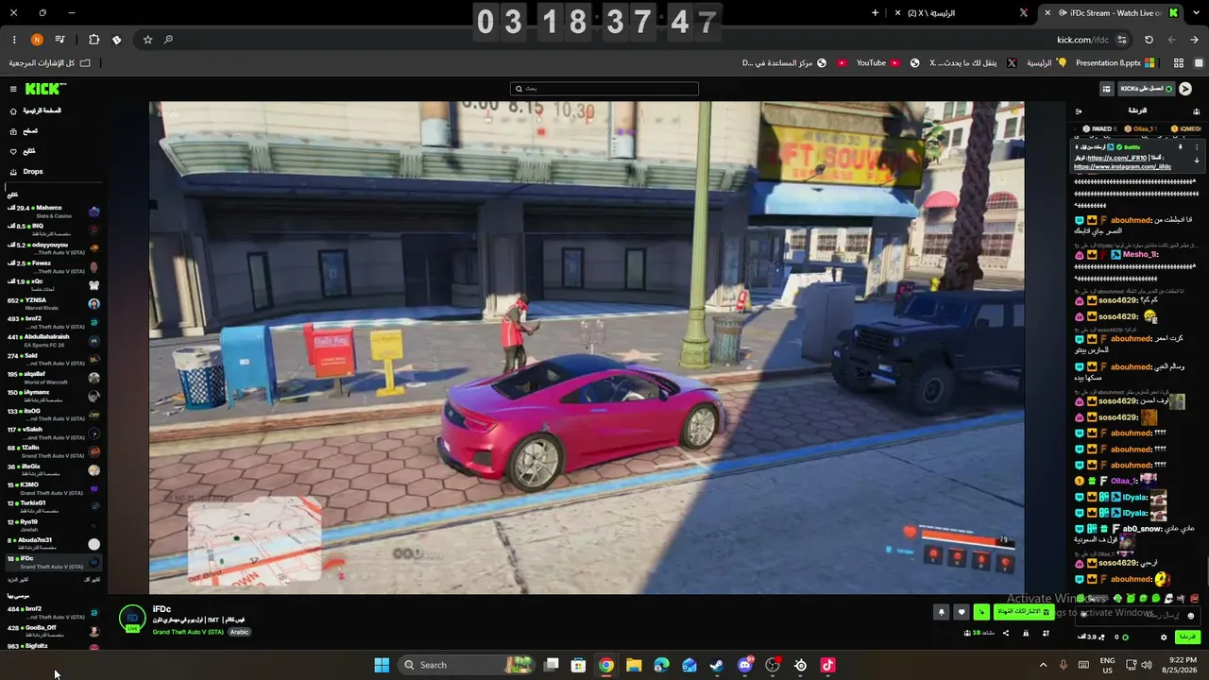Open a new browser tab
The height and width of the screenshot is (680, 1209).
875,13
